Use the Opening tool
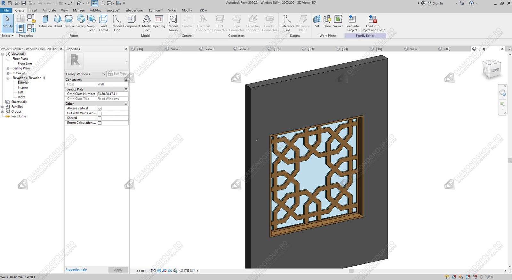This screenshot has width=512, height=280. coord(159,21)
